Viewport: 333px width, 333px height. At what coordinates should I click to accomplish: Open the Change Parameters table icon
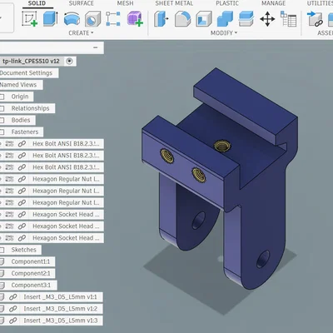288,19
